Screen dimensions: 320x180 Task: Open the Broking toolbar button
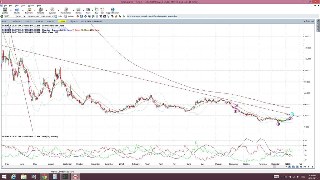tap(78, 11)
